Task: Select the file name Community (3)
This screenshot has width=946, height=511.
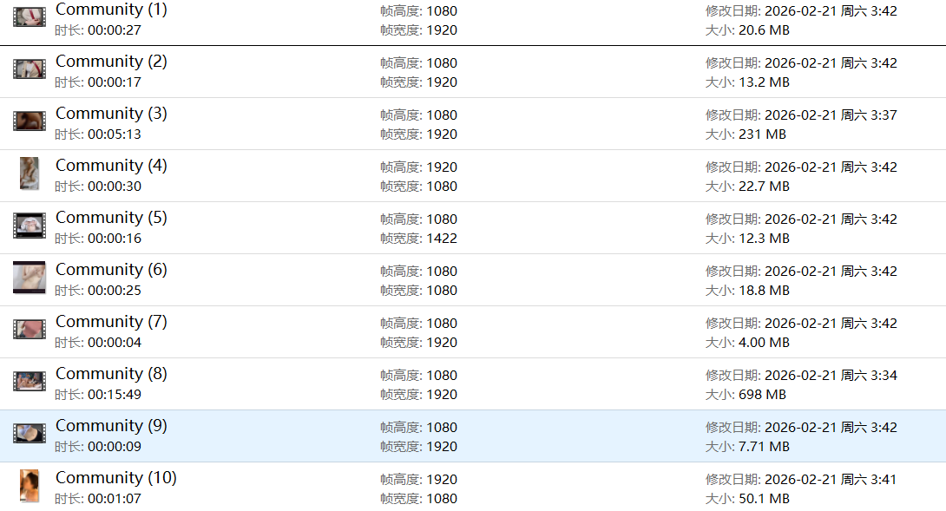Action: pos(111,114)
